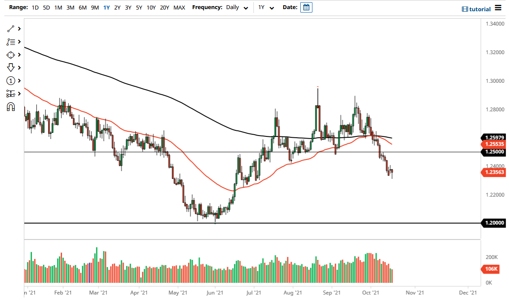Click the red 1.23563 price label
Viewport: 509px width, 301px height.
tap(494, 172)
